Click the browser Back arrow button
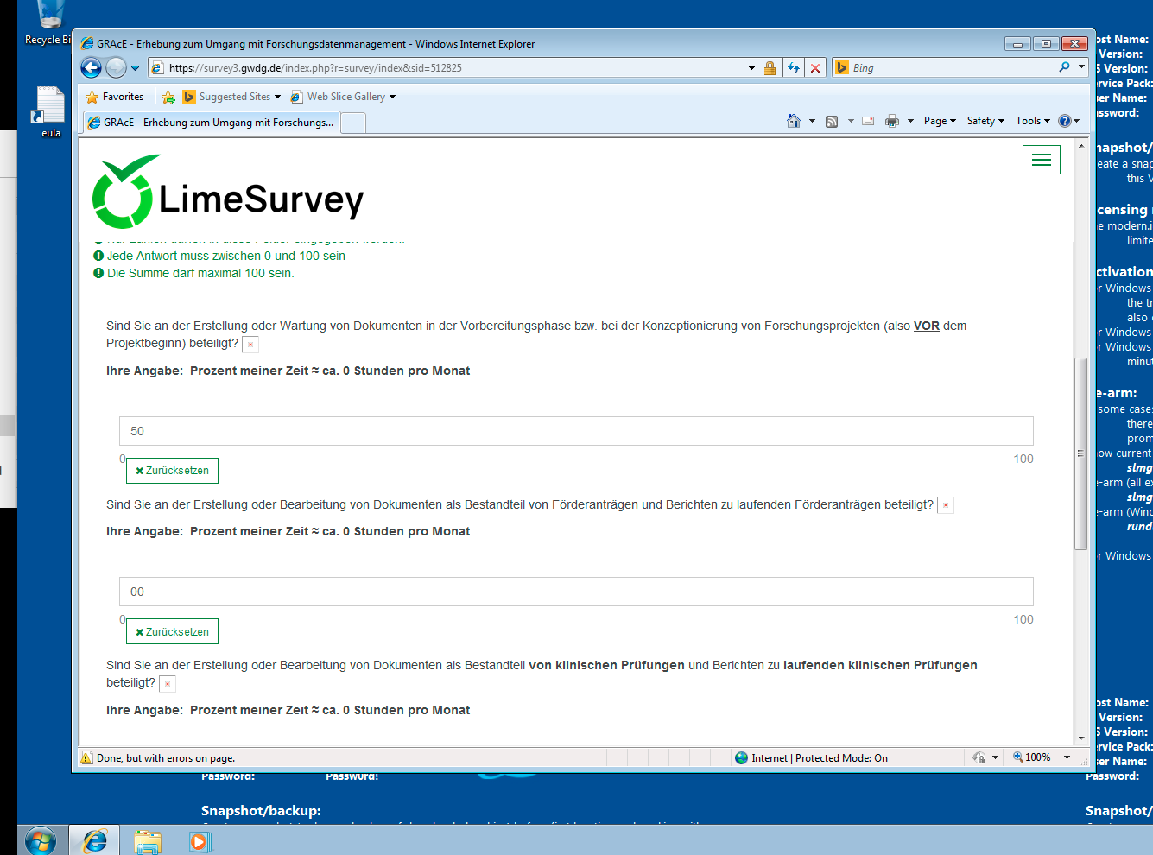 click(92, 67)
